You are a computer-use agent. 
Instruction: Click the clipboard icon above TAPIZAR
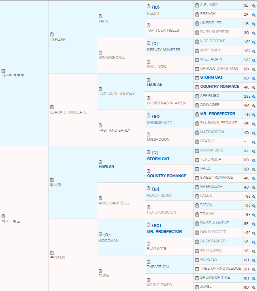click(x=52, y=34)
